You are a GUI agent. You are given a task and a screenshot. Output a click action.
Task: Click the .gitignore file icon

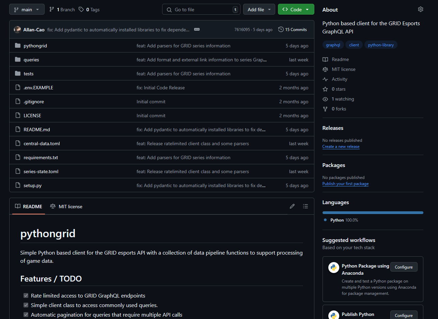(18, 102)
